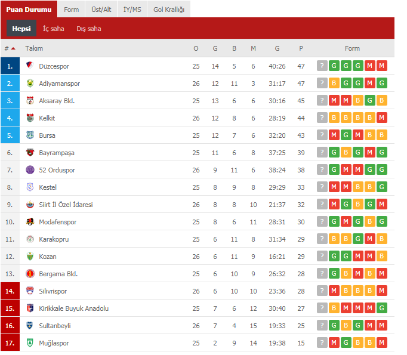This screenshot has height=355, width=407.
Task: Open Kirikkale Buyuk Anadolu team page
Action: point(74,308)
